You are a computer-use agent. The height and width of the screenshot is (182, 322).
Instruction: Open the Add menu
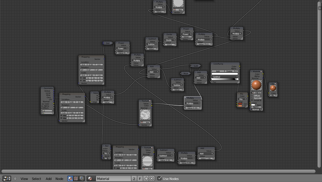pyautogui.click(x=48, y=178)
